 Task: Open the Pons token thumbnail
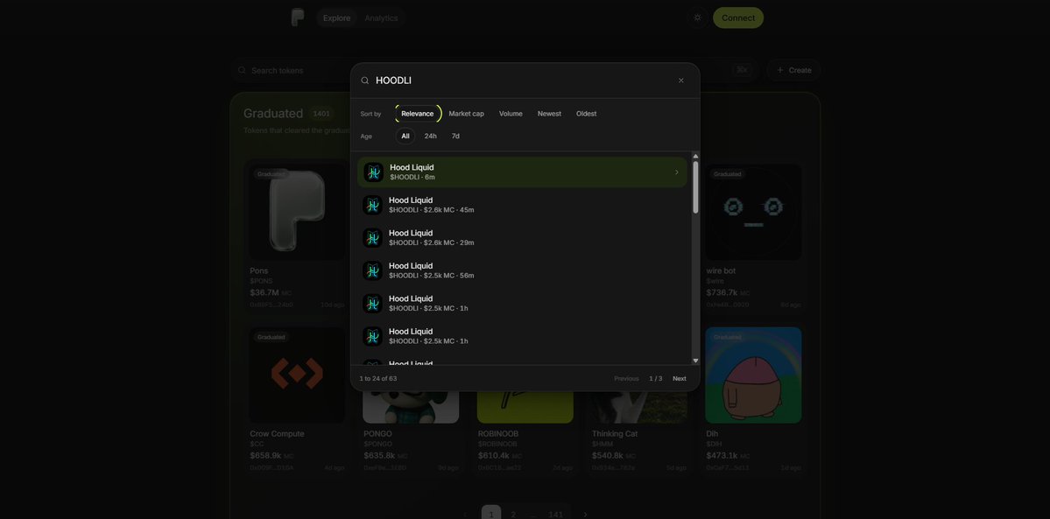click(x=298, y=212)
